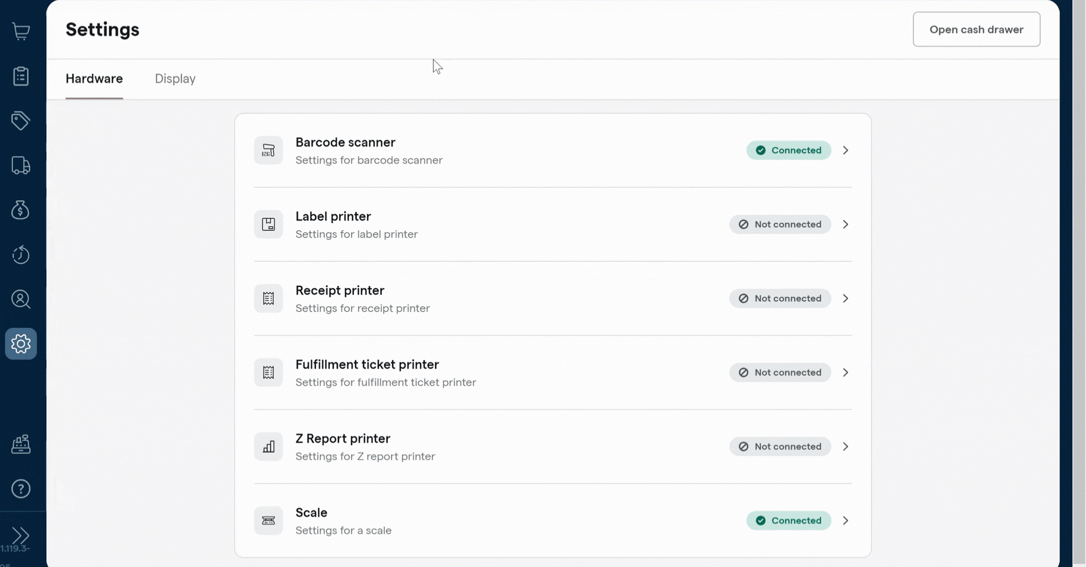
Task: Expand the Label printer settings row
Action: 845,224
